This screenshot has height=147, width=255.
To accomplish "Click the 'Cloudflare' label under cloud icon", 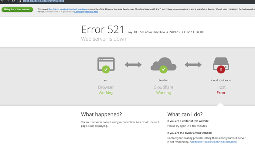I will (x=164, y=87).
